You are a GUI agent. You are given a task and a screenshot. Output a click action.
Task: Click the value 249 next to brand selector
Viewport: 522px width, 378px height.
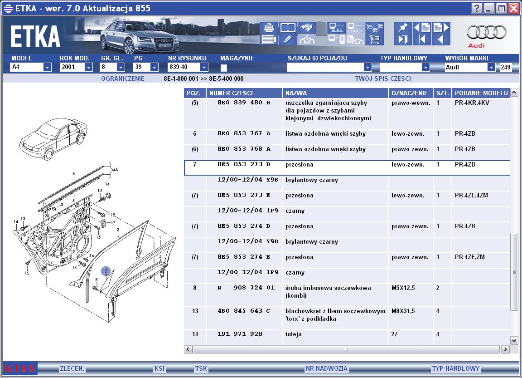505,67
